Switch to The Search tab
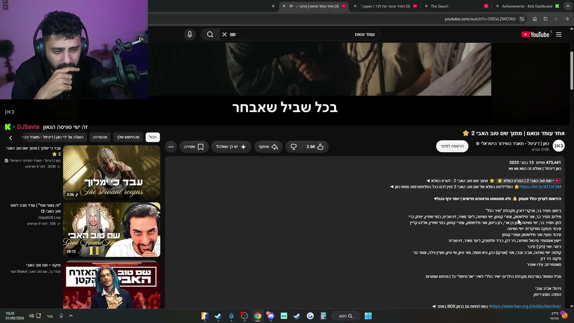Screen dimensions: 574x323 click(457, 6)
